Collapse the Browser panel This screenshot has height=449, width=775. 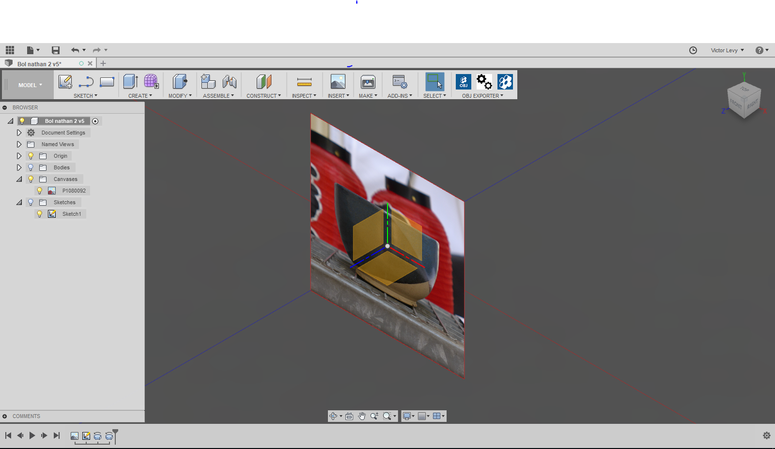(4, 107)
